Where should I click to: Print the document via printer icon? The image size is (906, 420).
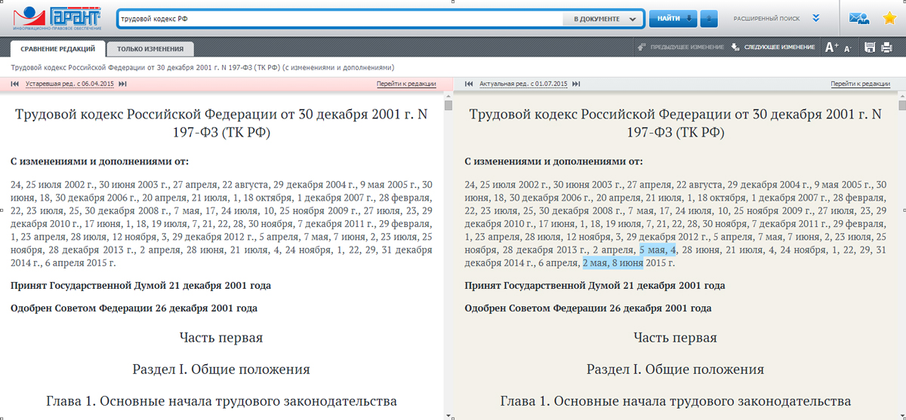(888, 48)
